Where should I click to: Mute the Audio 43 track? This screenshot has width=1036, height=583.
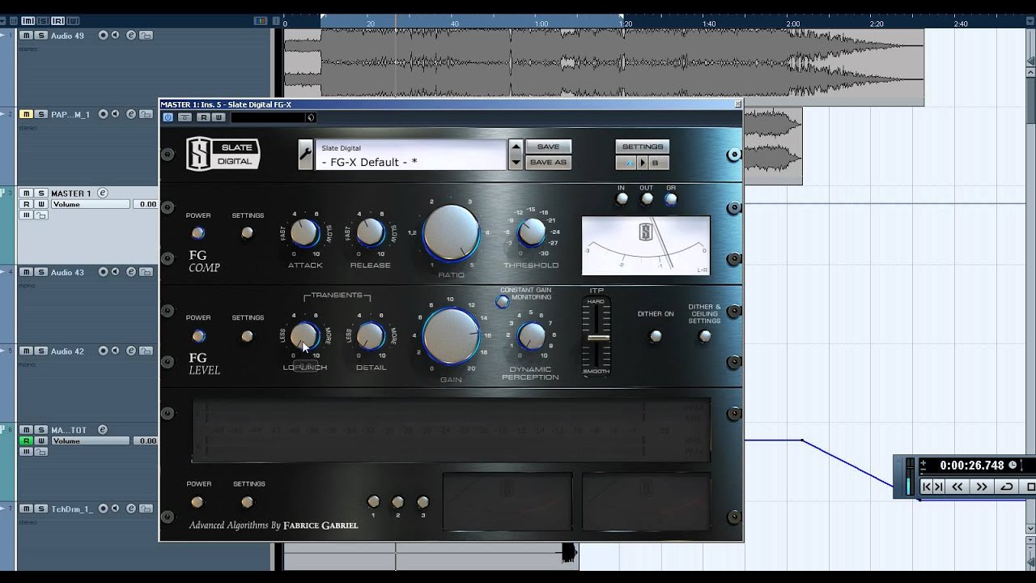click(x=26, y=272)
